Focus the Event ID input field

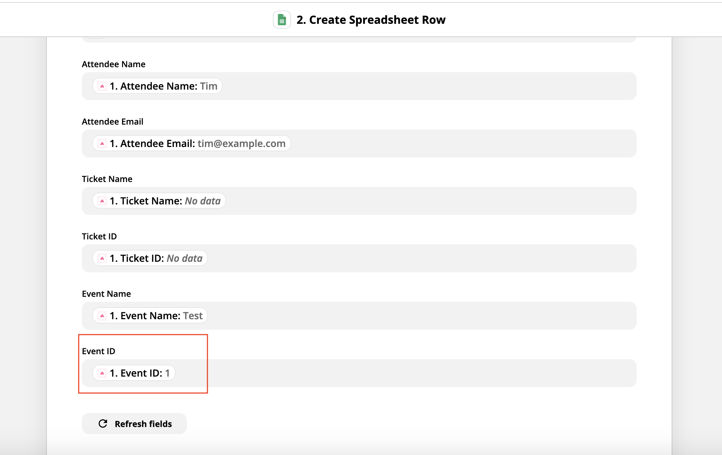coord(359,373)
